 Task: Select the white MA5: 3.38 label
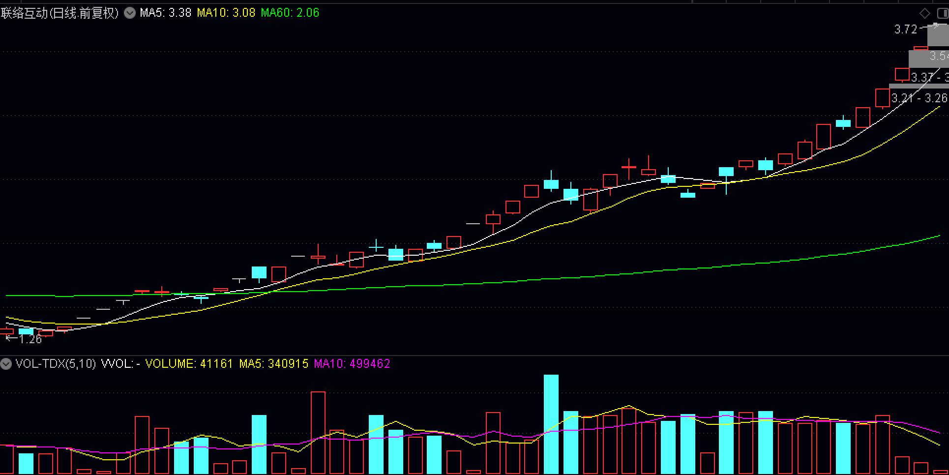point(165,13)
